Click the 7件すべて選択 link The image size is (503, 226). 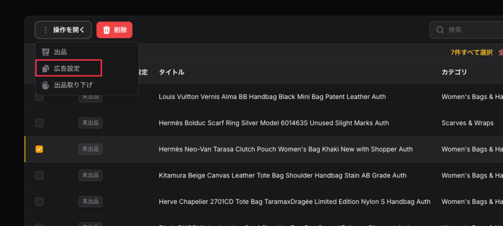[x=471, y=52]
